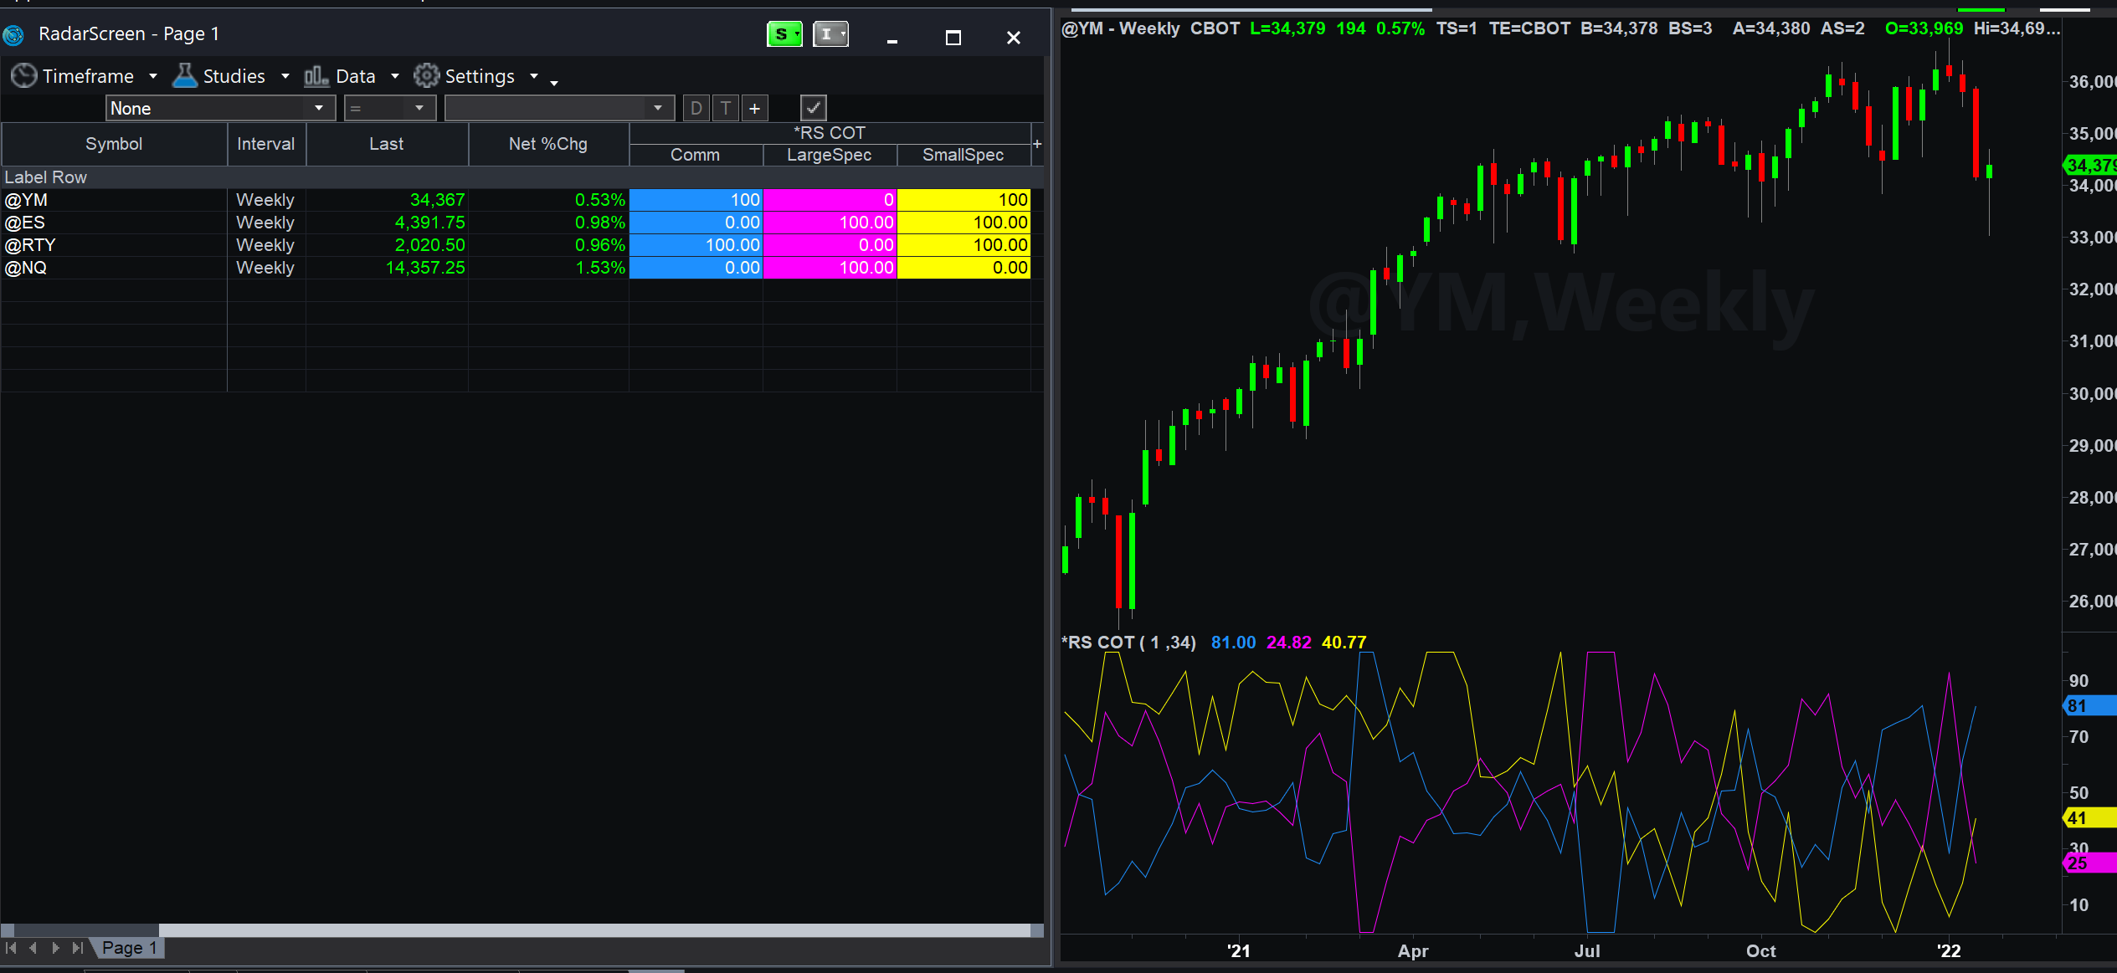Open the Timeframe menu
Viewport: 2117px width, 973px height.
pyautogui.click(x=87, y=76)
